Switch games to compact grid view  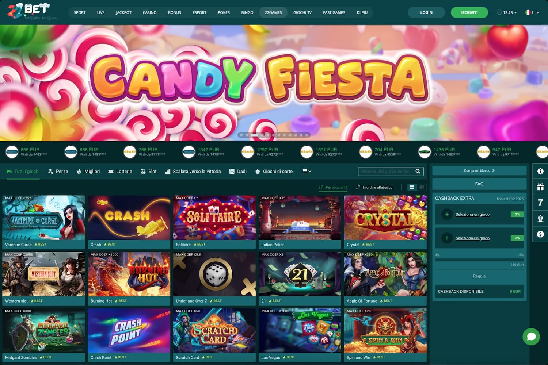tap(422, 187)
